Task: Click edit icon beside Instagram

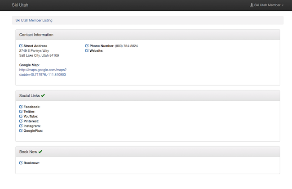Action: 21,126
